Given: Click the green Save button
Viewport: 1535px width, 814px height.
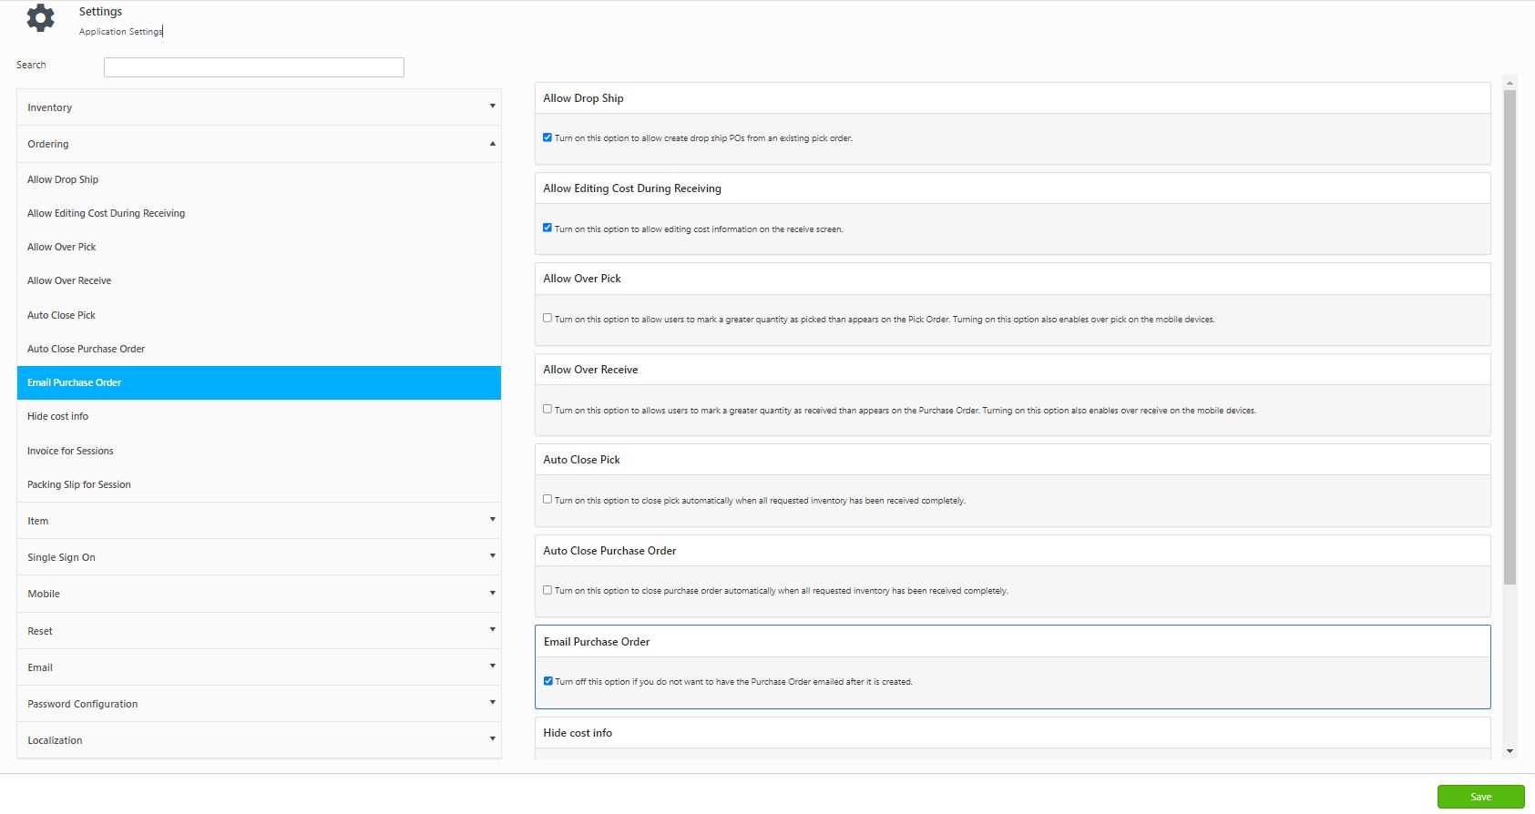Looking at the screenshot, I should 1480,797.
